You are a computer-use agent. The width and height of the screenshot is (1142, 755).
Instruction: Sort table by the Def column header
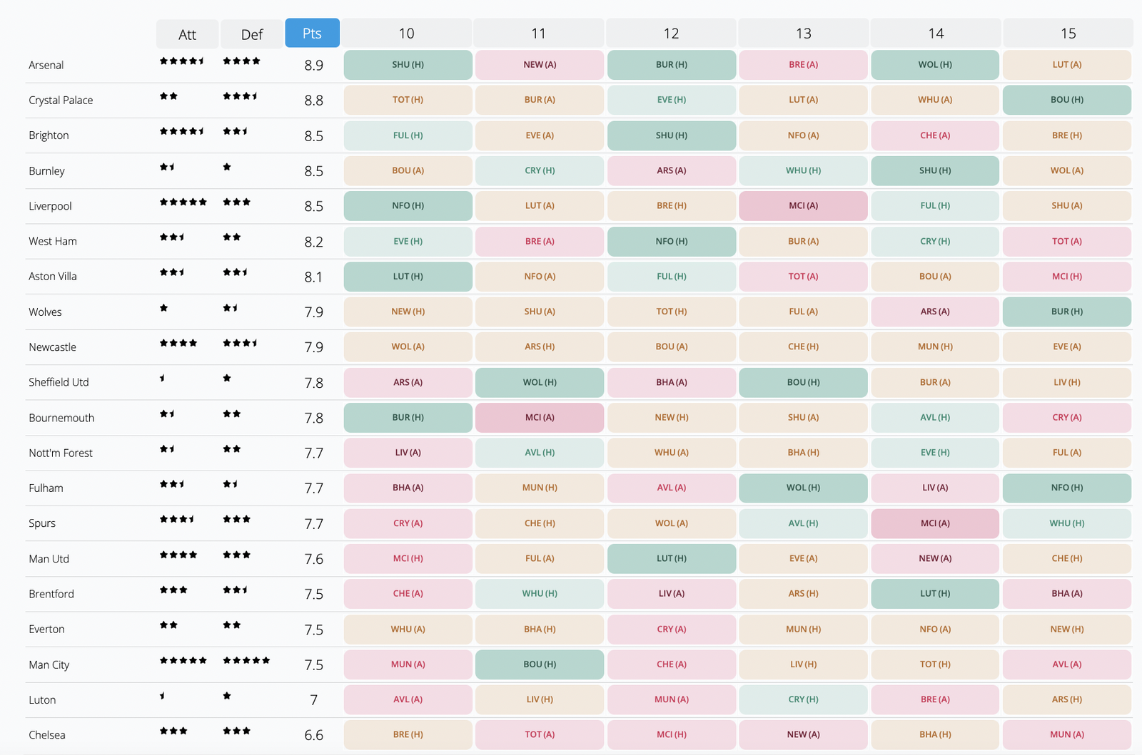(x=251, y=34)
